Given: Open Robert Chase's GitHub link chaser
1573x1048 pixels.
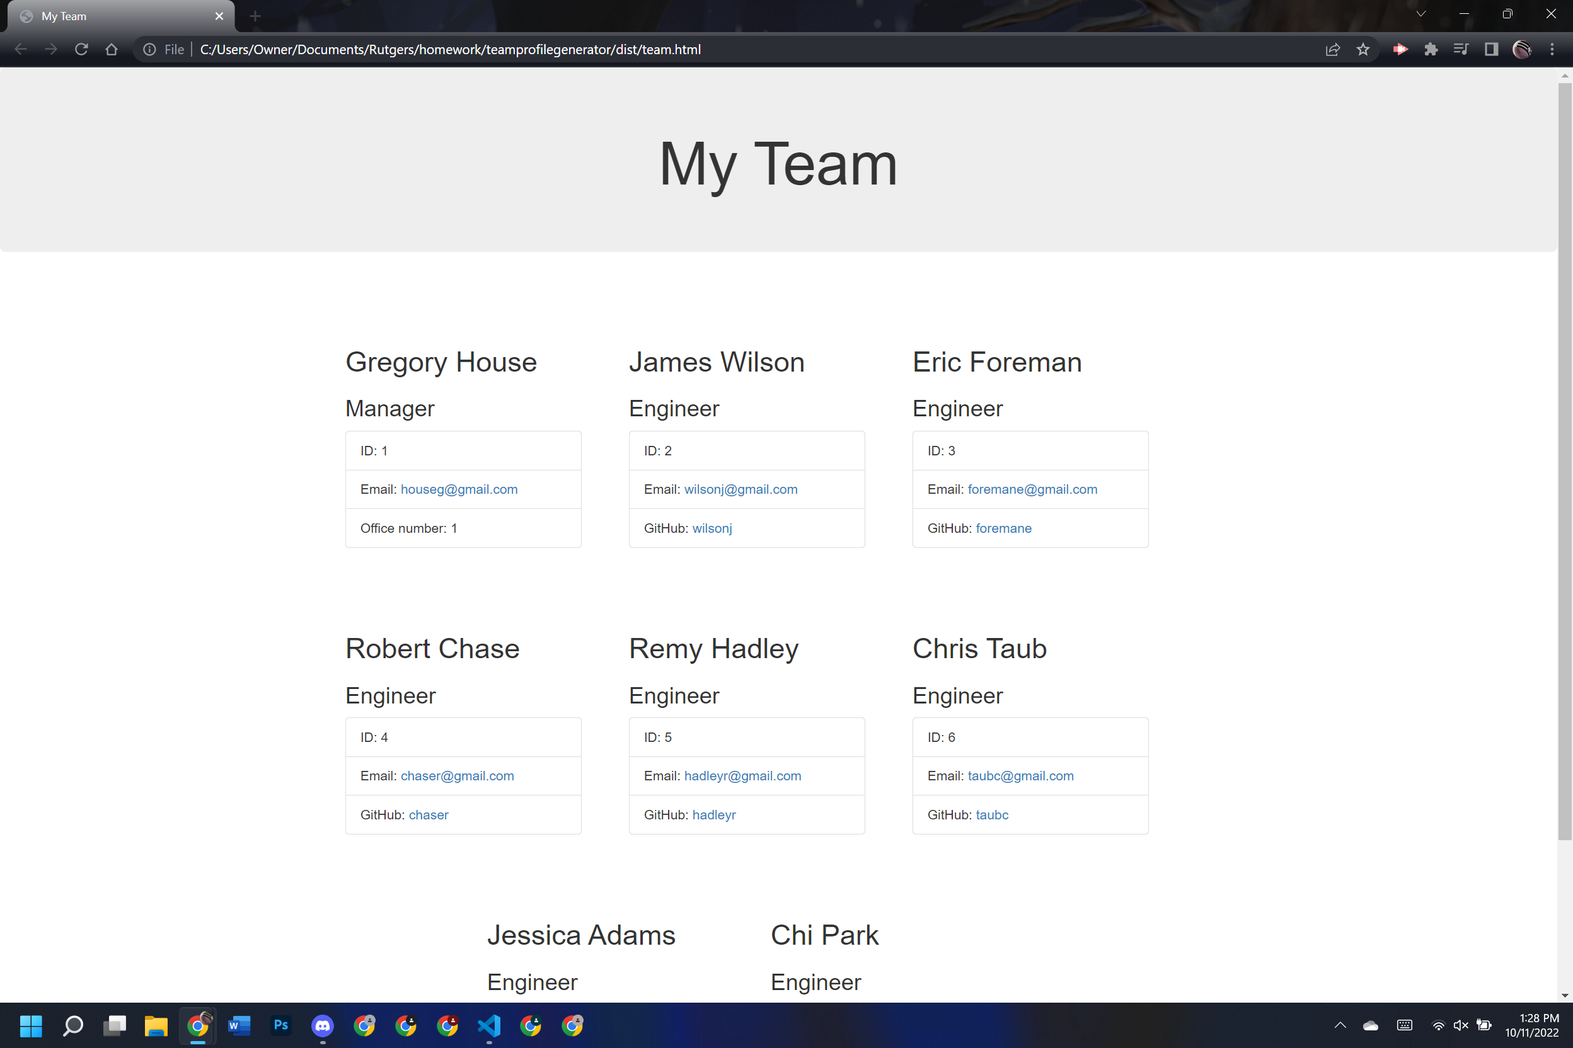Looking at the screenshot, I should (429, 815).
